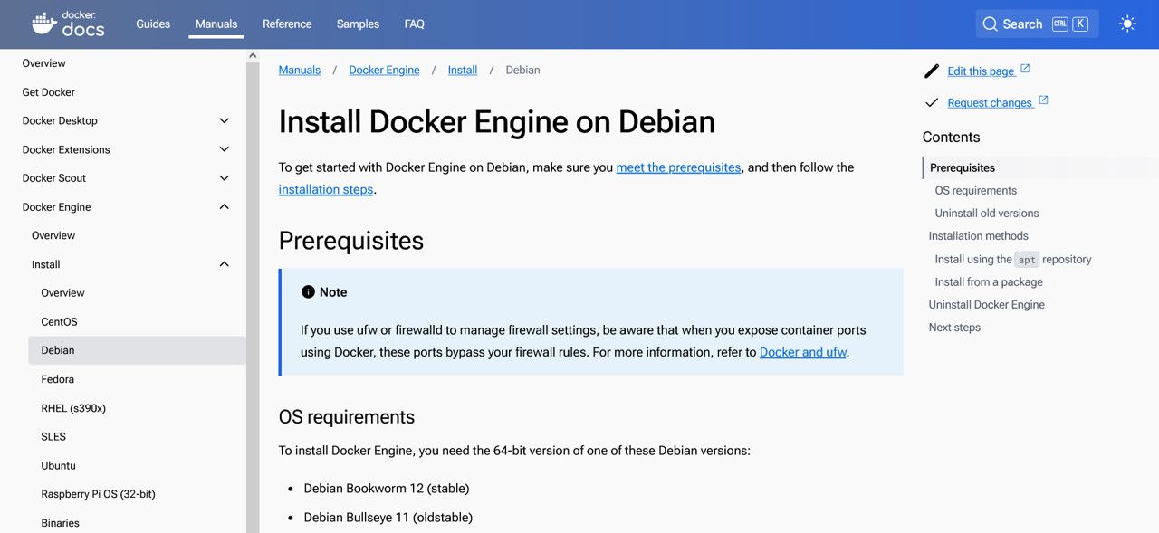
Task: Open Docker Desktop in the sidebar
Action: coord(60,120)
